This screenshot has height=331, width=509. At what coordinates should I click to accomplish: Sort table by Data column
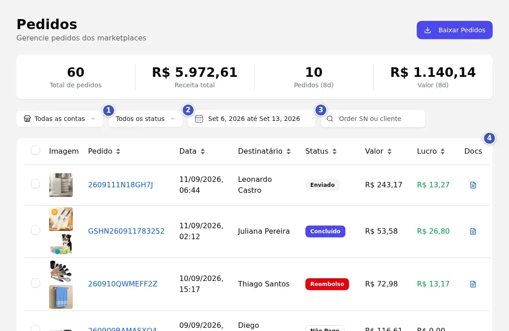[192, 151]
